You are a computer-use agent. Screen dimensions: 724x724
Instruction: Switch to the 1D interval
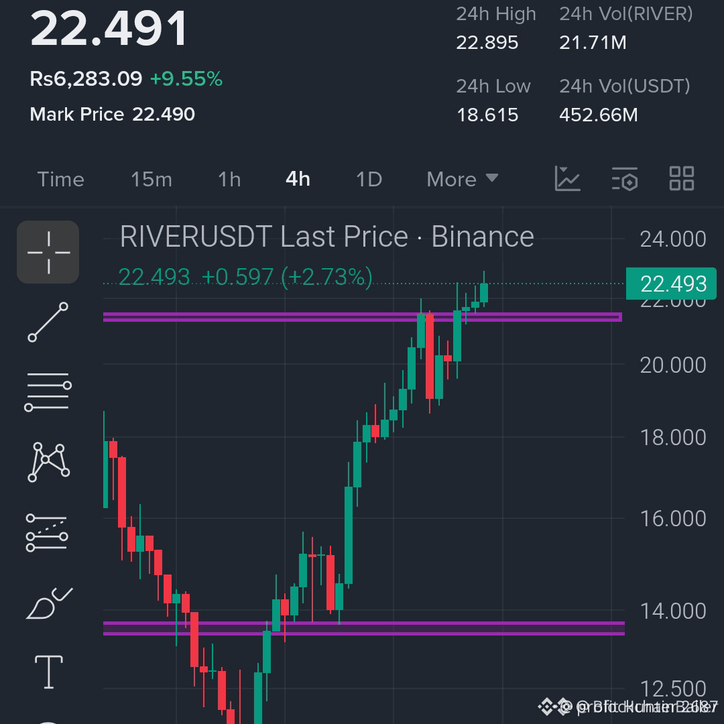pos(369,179)
